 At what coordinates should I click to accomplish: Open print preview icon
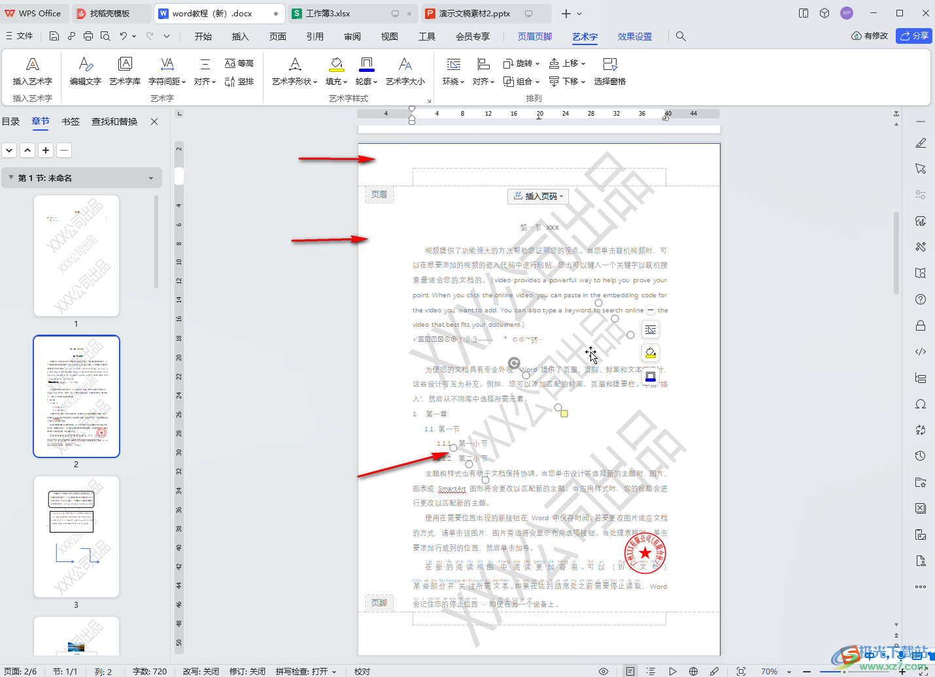(x=105, y=36)
